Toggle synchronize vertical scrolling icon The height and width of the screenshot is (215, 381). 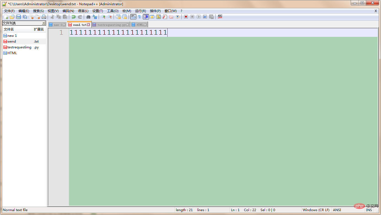click(x=118, y=17)
